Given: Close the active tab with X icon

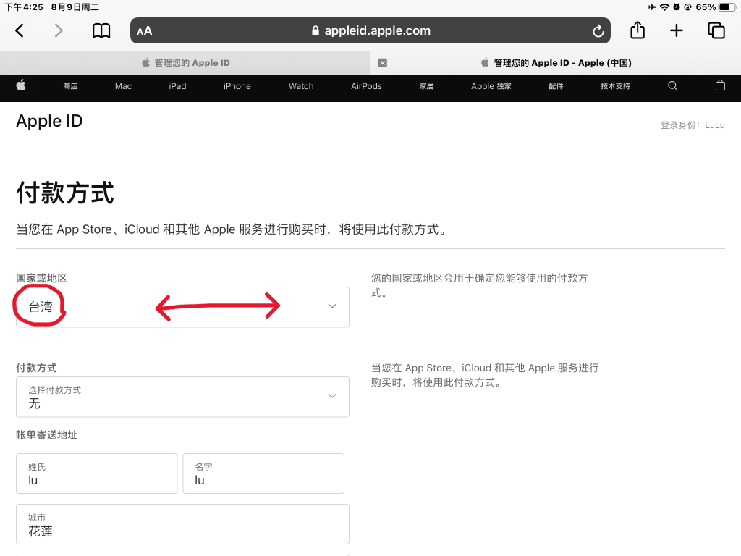Looking at the screenshot, I should 383,63.
